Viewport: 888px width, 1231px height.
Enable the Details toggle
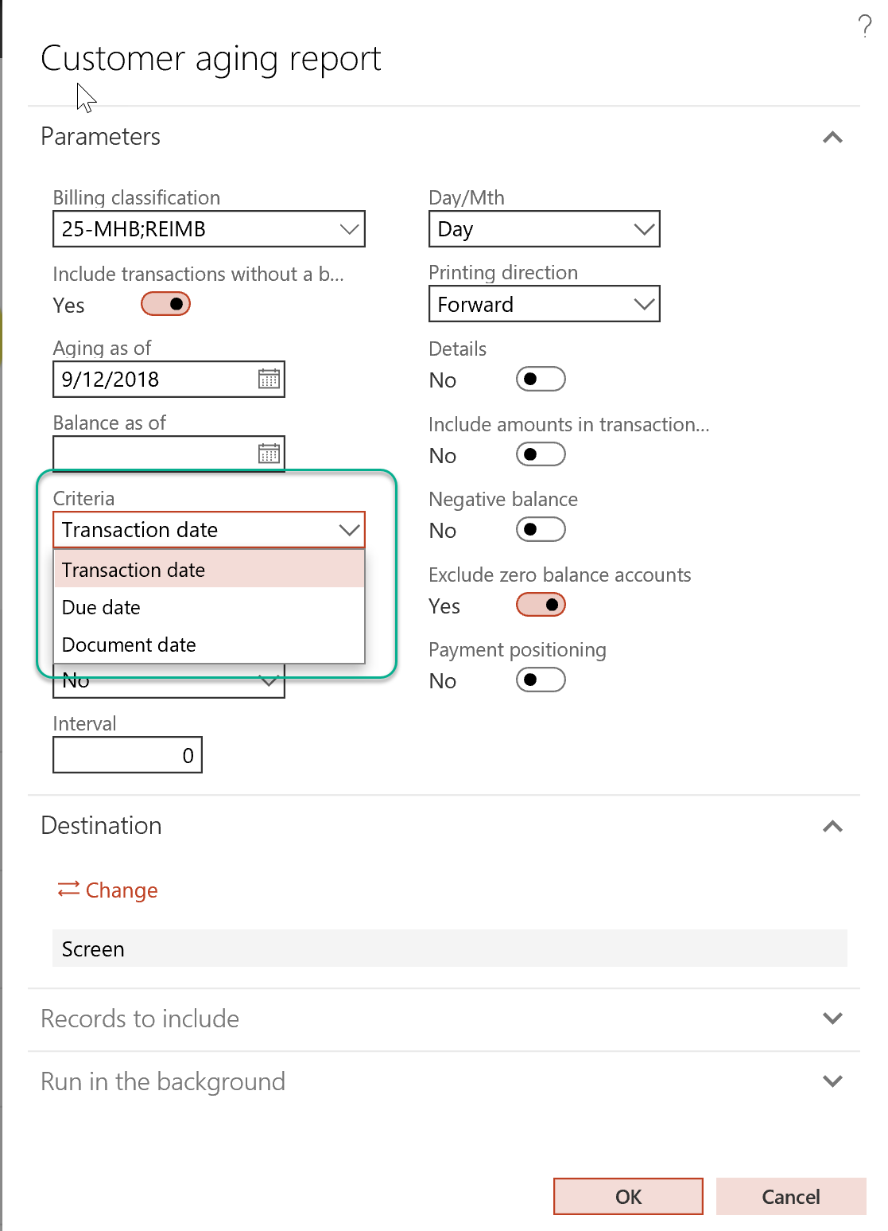tap(541, 380)
